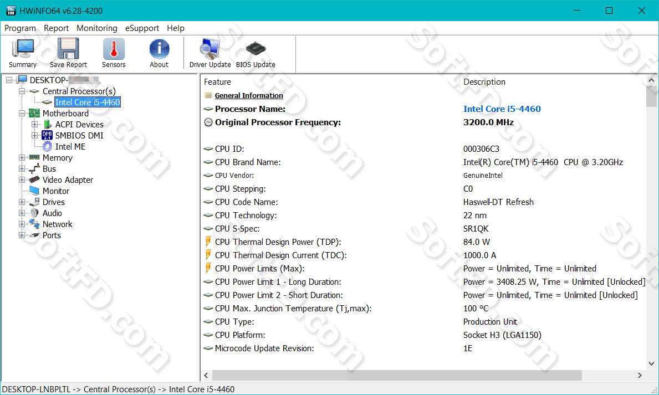This screenshot has height=395, width=659.
Task: Click the Drives icon in tree
Action: (34, 202)
